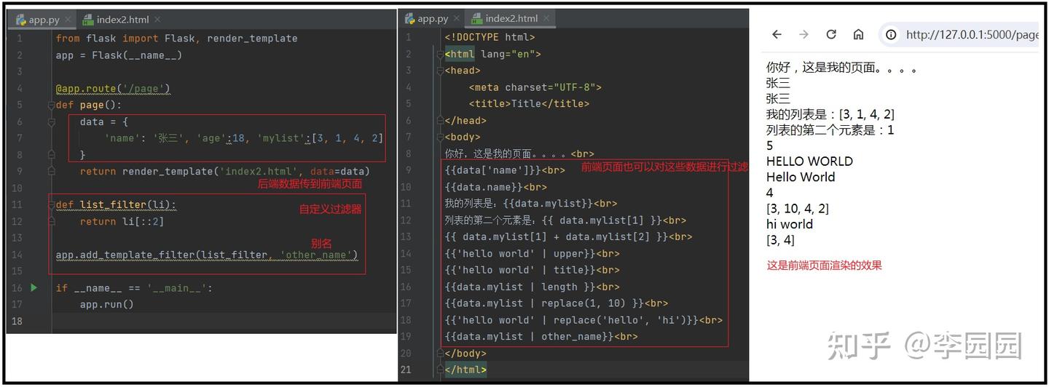Click the app.add_template_filter line
Screen dimensions: 1049x387
pos(207,255)
